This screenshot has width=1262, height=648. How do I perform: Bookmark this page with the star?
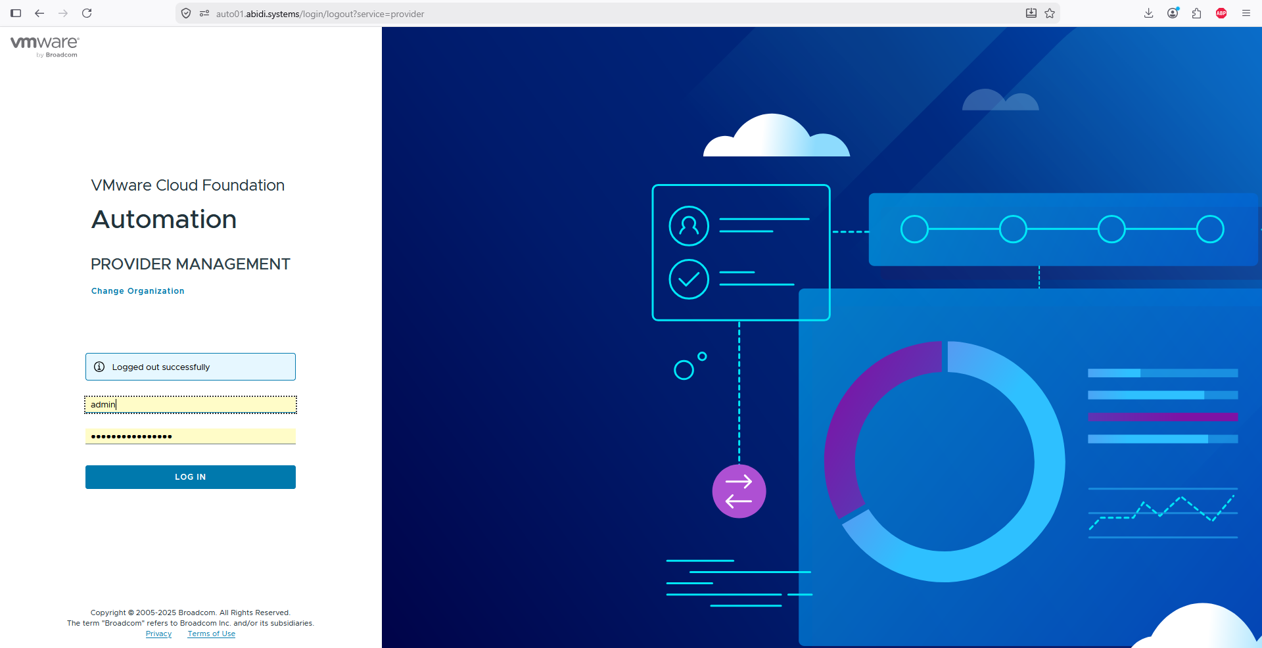pyautogui.click(x=1050, y=13)
